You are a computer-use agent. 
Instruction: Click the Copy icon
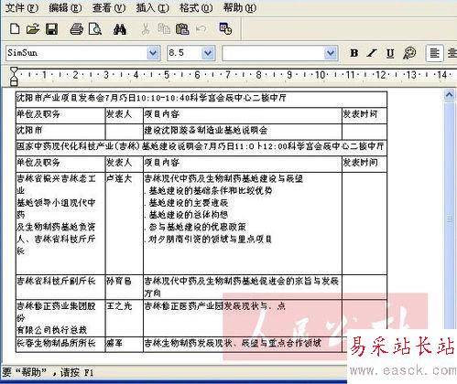coord(164,29)
